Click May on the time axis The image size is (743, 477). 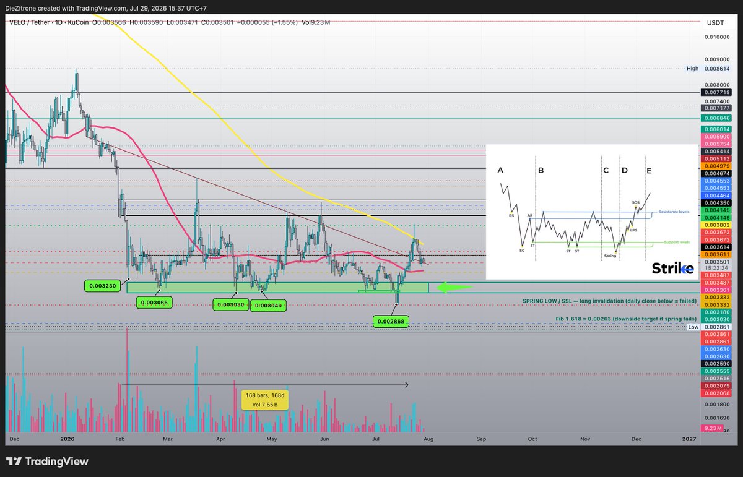272,439
